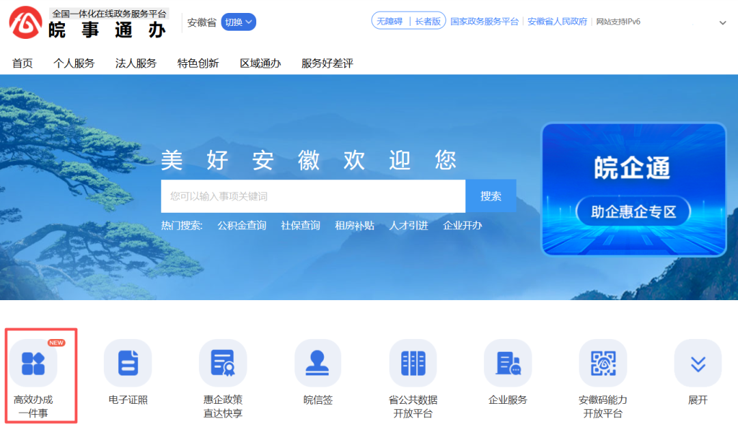Open the 法人服务 menu item
The image size is (738, 427).
(x=136, y=63)
